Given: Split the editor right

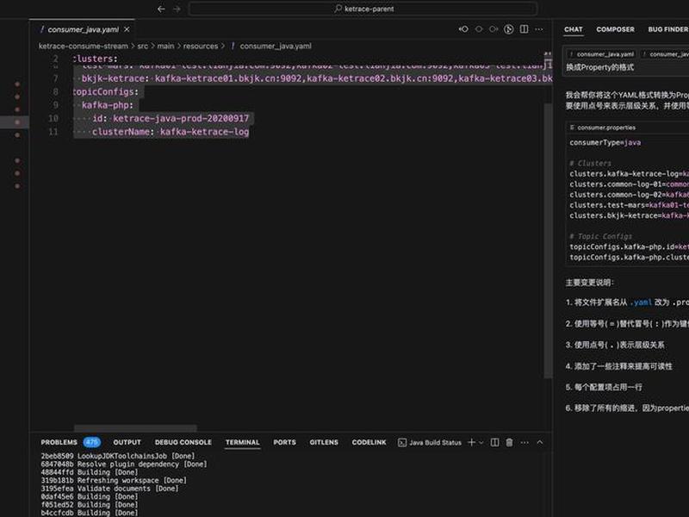Looking at the screenshot, I should point(524,29).
